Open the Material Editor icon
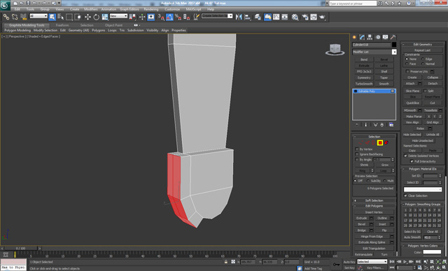The image size is (448, 271). click(x=295, y=17)
